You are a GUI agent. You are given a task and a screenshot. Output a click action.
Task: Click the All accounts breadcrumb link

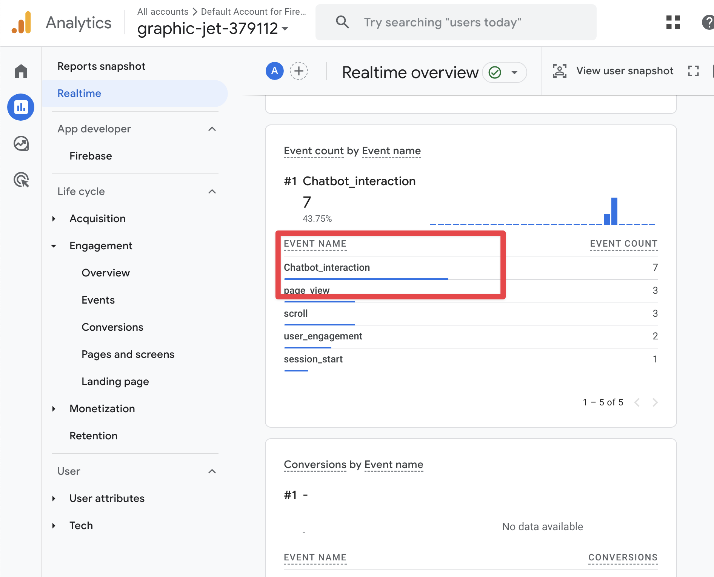pyautogui.click(x=163, y=12)
